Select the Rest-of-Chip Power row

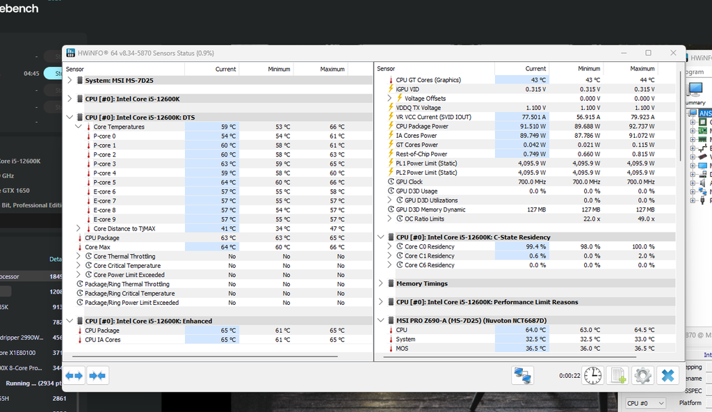[x=526, y=154]
